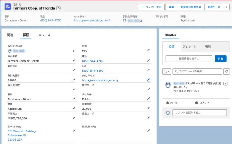Screen dimensions: 232x144
Task: Click the 電話 number in the details section
Action: tap(93, 61)
